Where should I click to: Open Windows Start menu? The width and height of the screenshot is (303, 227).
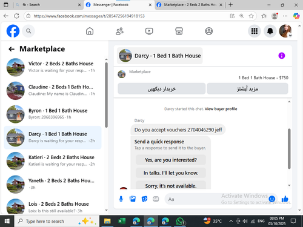click(x=7, y=221)
